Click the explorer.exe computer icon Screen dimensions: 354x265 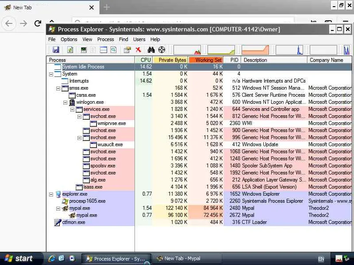[58, 194]
